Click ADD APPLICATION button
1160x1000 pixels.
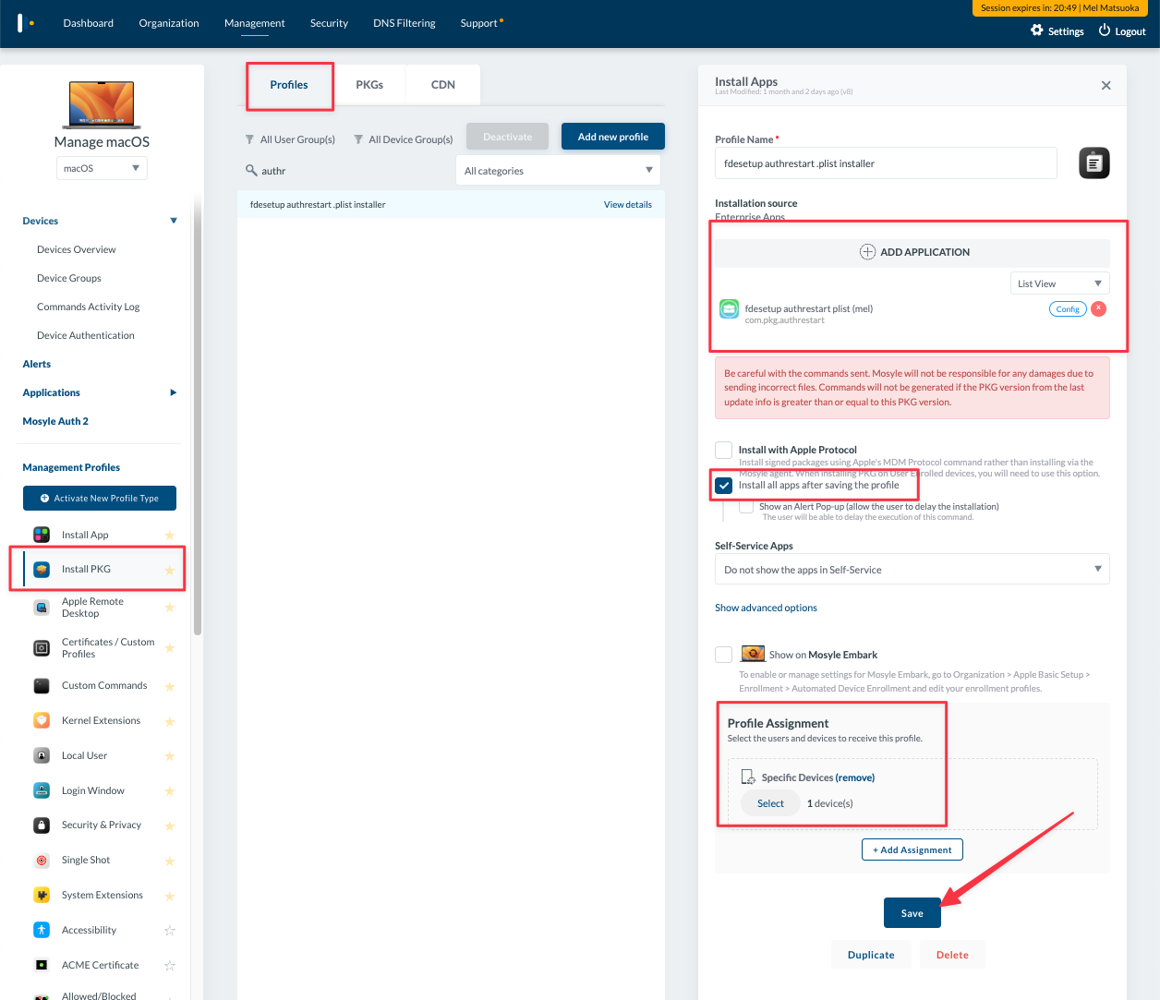pyautogui.click(x=912, y=252)
